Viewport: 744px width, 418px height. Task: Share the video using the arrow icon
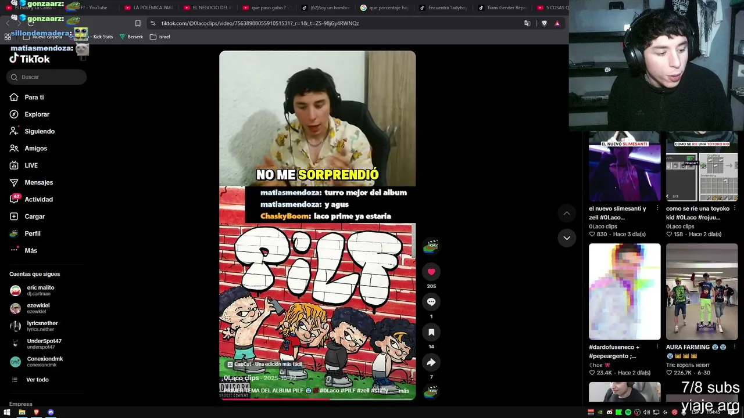[431, 362]
